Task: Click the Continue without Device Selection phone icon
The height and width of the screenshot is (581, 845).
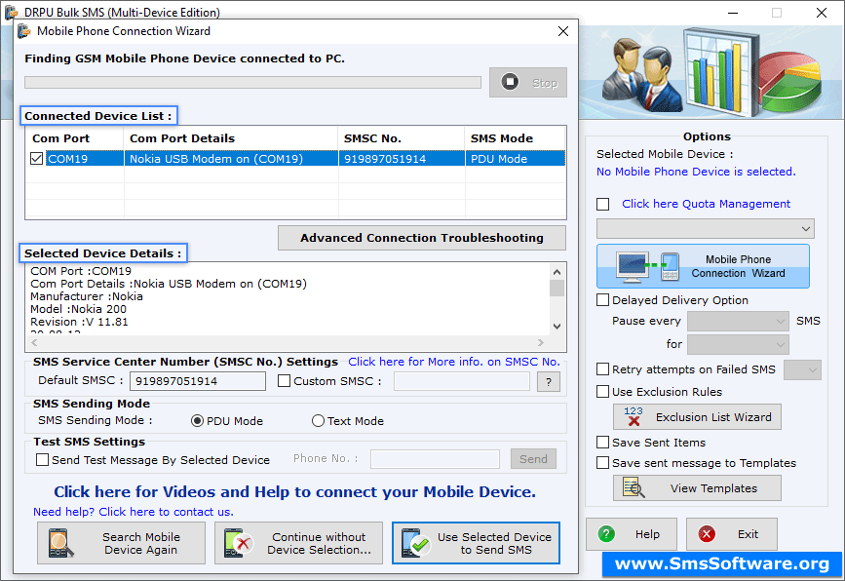Action: (x=239, y=543)
